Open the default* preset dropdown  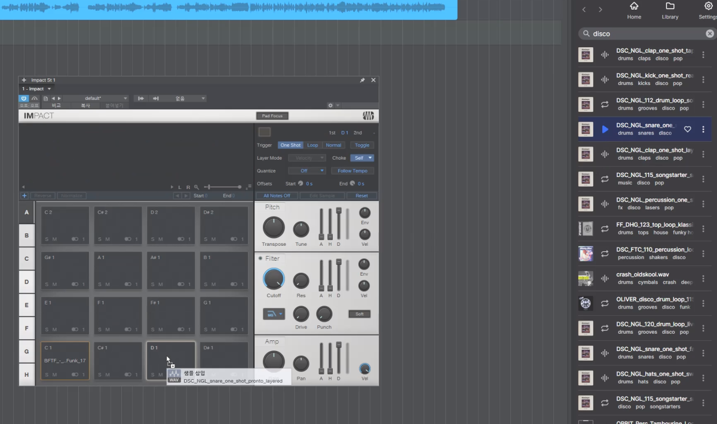point(96,98)
